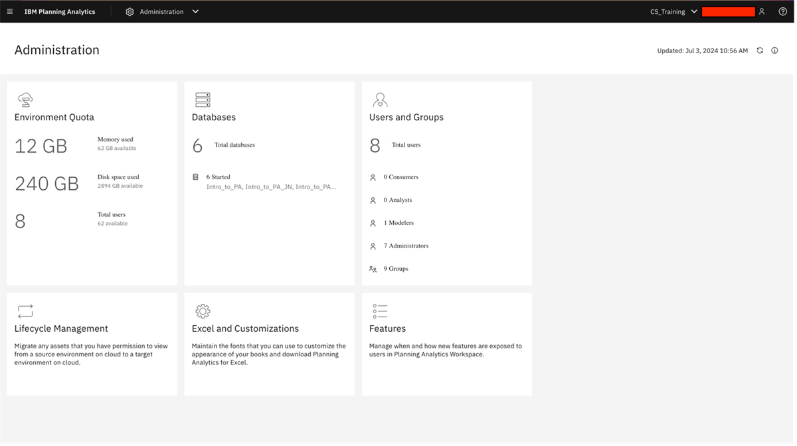
Task: Click the Lifecycle Management arrows icon
Action: coord(25,311)
